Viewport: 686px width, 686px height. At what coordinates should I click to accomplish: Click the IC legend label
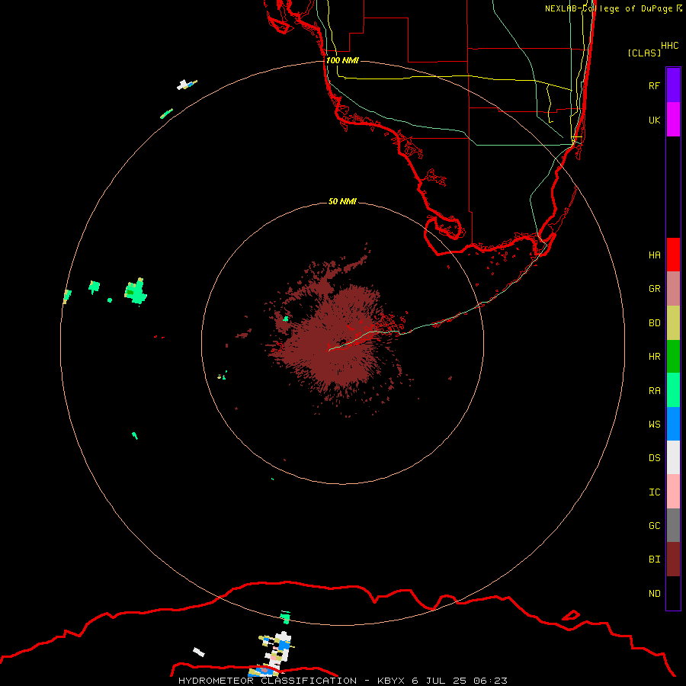point(654,492)
